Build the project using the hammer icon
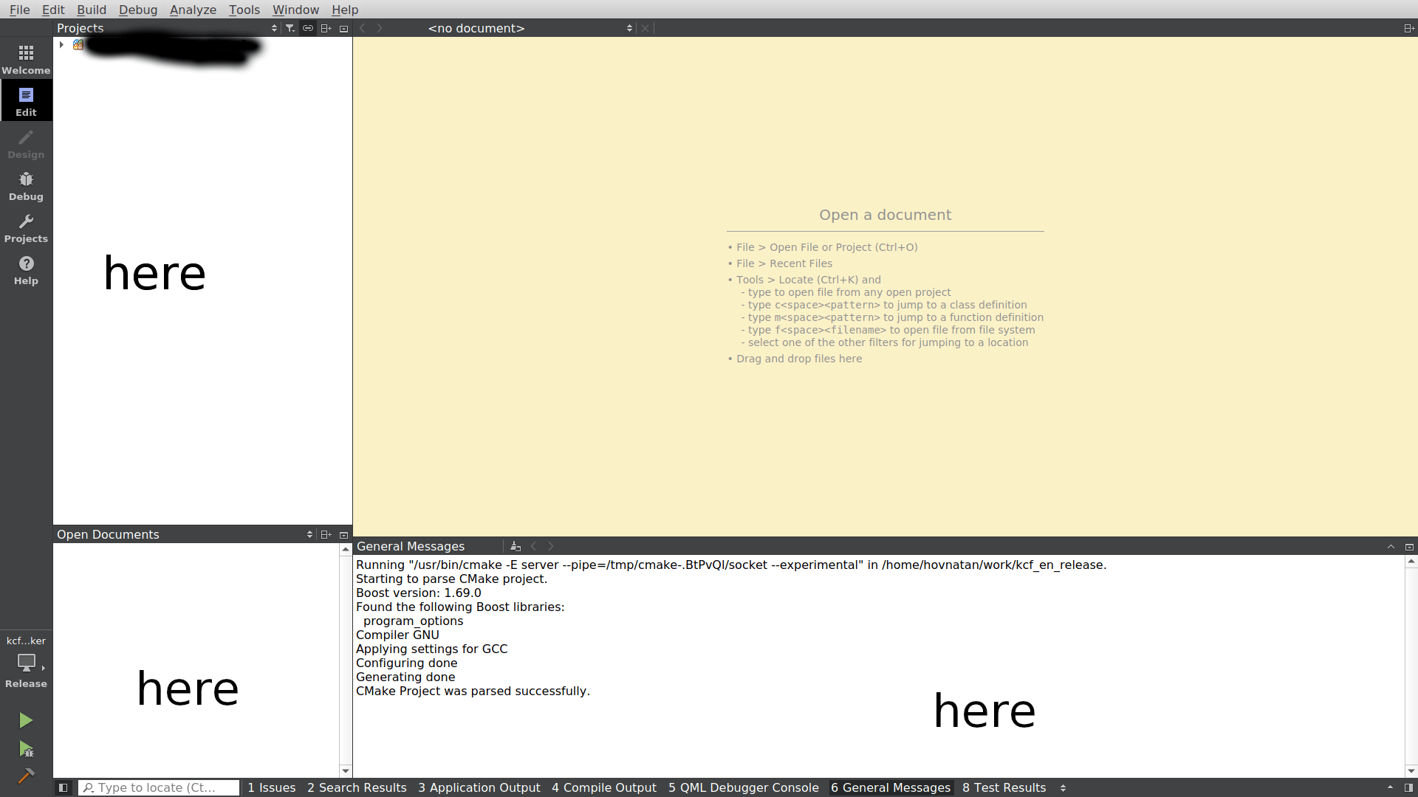Screen dimensions: 1418x797 click(x=26, y=776)
